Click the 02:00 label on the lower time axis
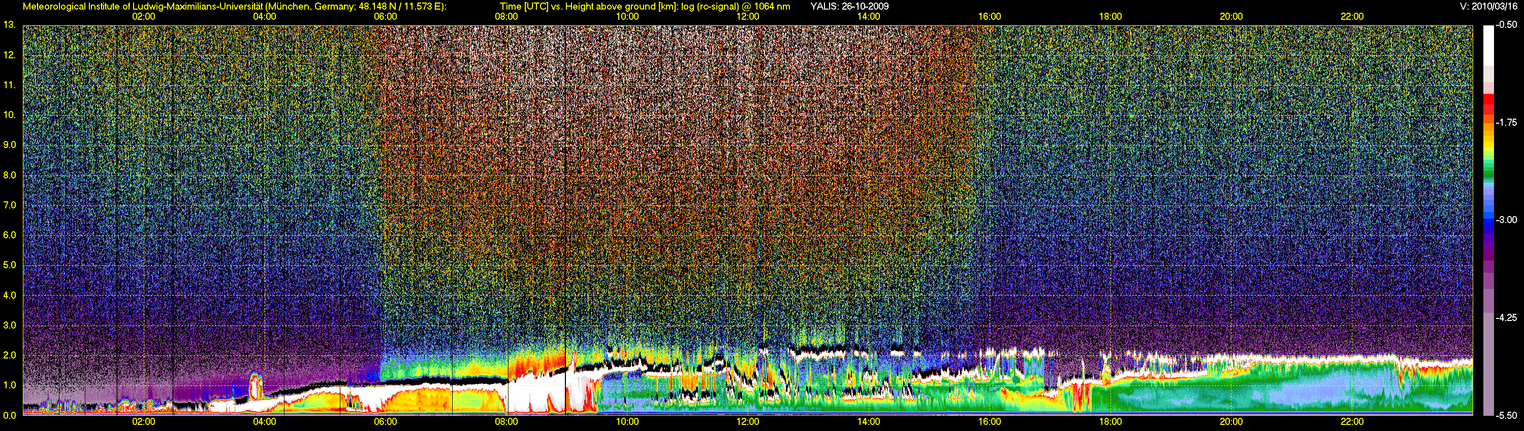 tap(144, 421)
